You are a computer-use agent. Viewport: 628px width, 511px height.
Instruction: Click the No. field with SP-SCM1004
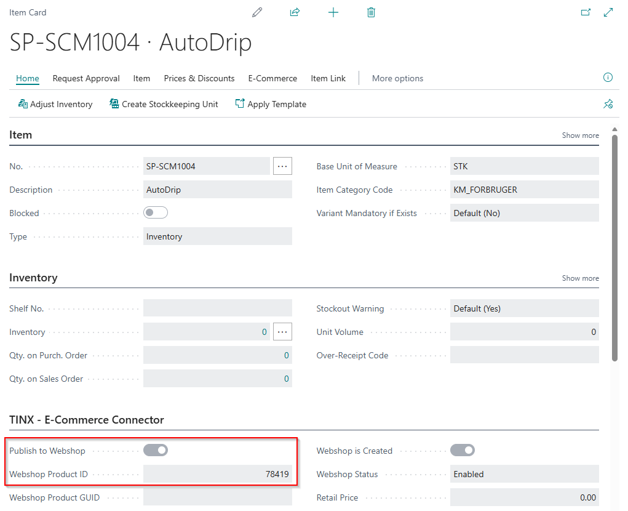207,166
